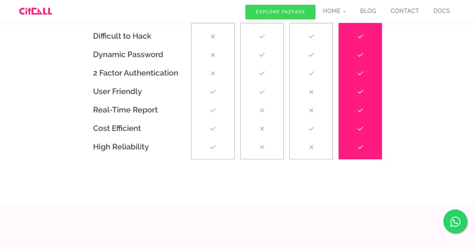
Task: Click the checkmark for User Friendly, first column
Action: point(213,92)
